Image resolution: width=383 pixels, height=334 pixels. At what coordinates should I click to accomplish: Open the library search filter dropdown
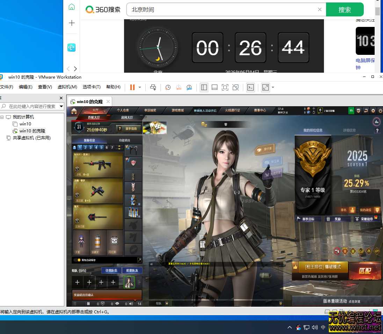(61, 106)
